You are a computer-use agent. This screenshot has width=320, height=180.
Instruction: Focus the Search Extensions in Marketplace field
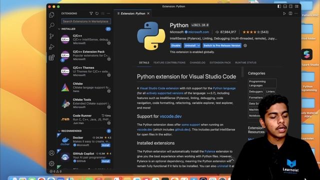pyautogui.click(x=86, y=21)
